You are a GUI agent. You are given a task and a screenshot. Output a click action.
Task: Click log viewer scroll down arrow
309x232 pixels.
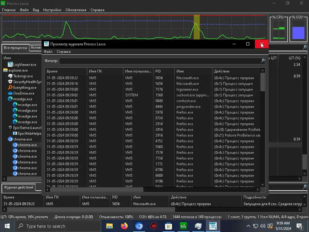coord(263,185)
